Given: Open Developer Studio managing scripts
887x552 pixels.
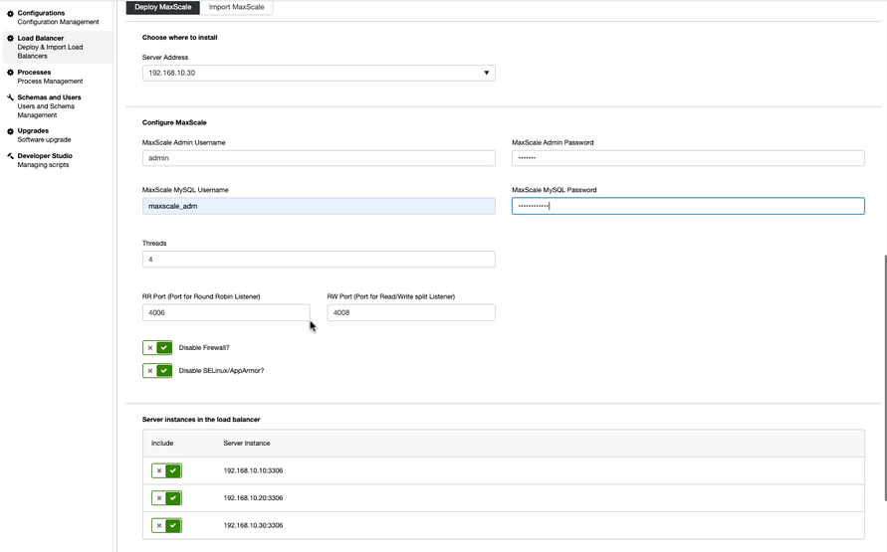Looking at the screenshot, I should pyautogui.click(x=45, y=160).
